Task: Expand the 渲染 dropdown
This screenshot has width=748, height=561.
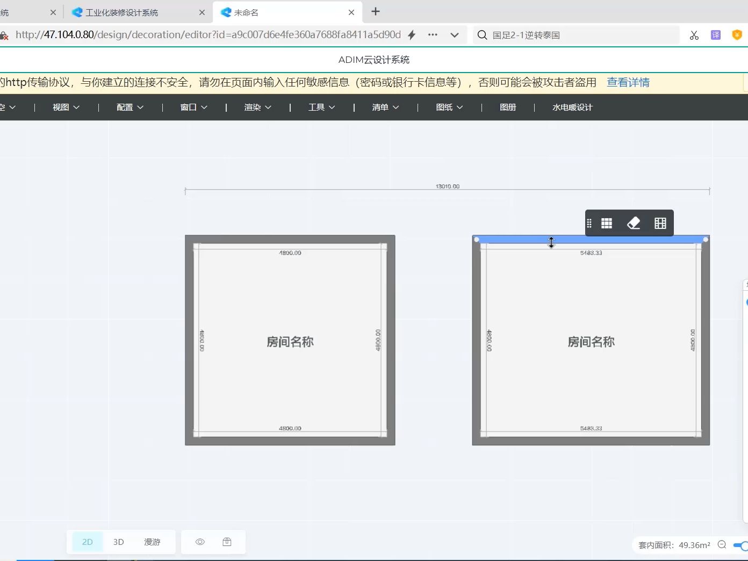Action: click(257, 107)
